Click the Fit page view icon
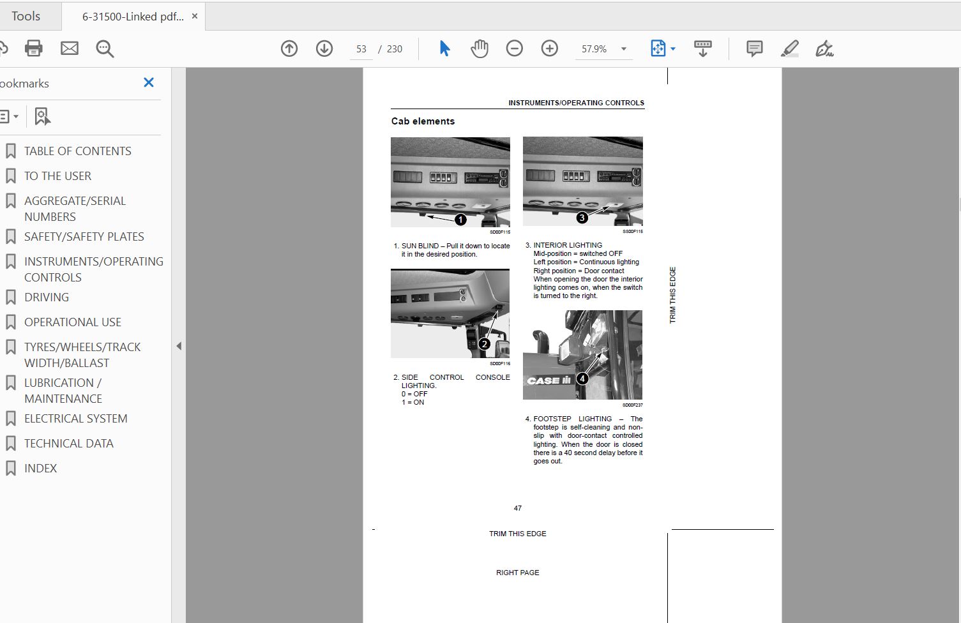This screenshot has height=623, width=961. click(x=658, y=49)
